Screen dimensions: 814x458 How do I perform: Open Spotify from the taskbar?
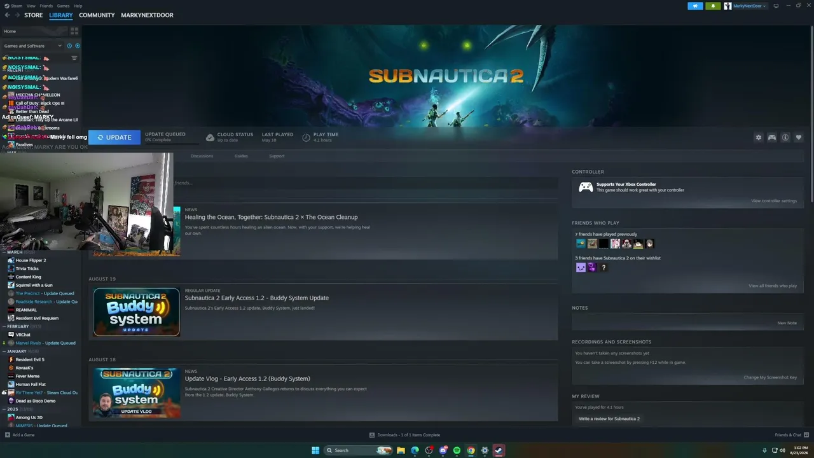[457, 450]
